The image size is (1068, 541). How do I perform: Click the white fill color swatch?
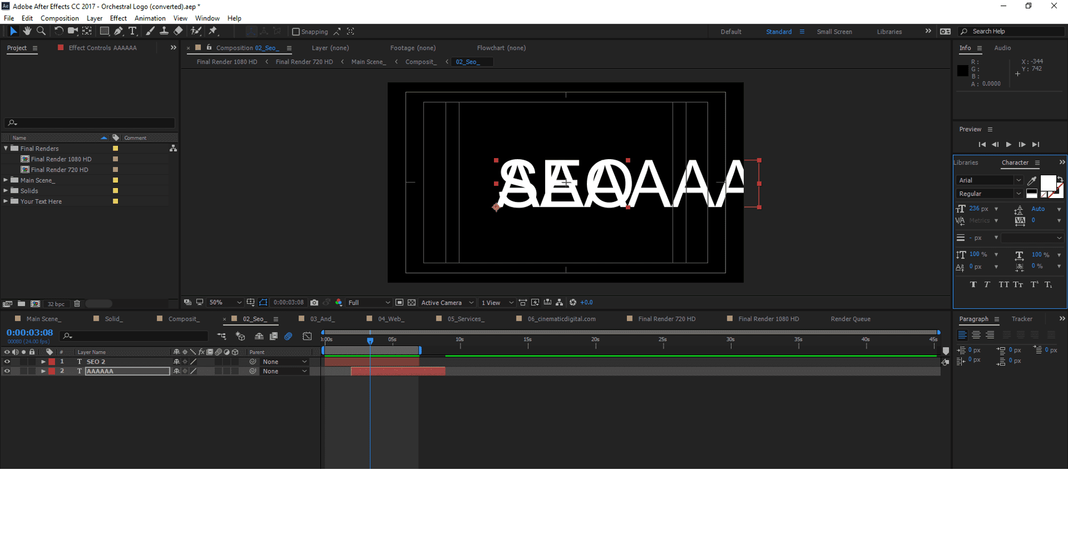pyautogui.click(x=1048, y=183)
